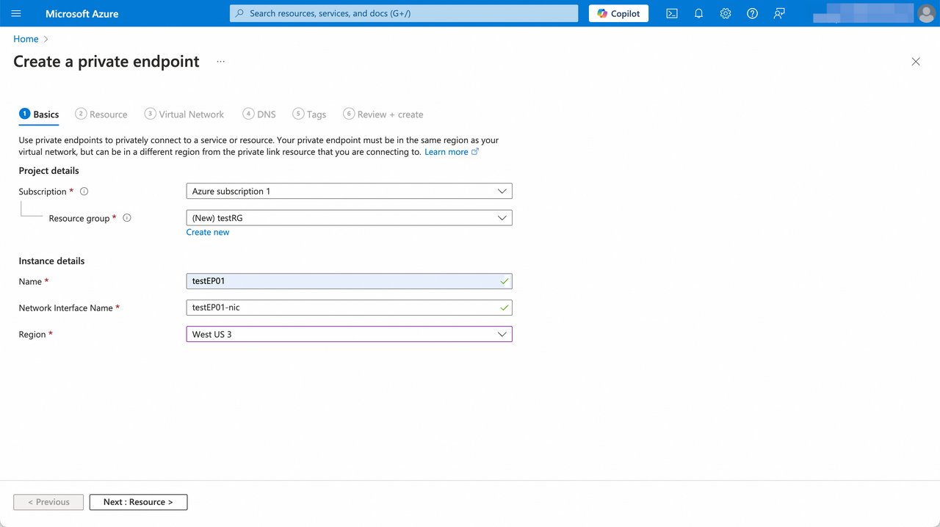940x527 pixels.
Task: View the Resource group info tooltip icon
Action: click(126, 217)
